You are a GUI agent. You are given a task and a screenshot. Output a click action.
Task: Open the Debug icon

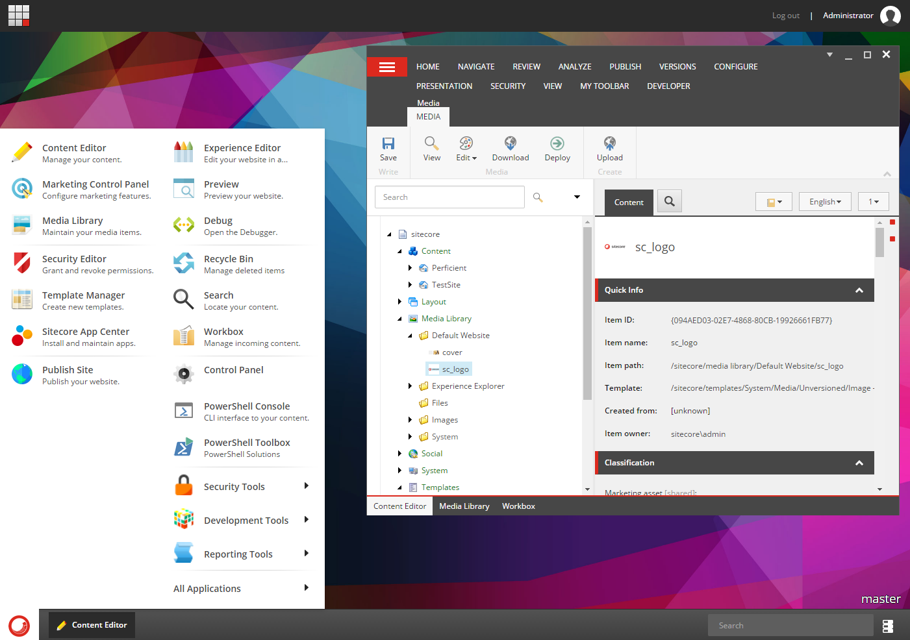tap(184, 225)
